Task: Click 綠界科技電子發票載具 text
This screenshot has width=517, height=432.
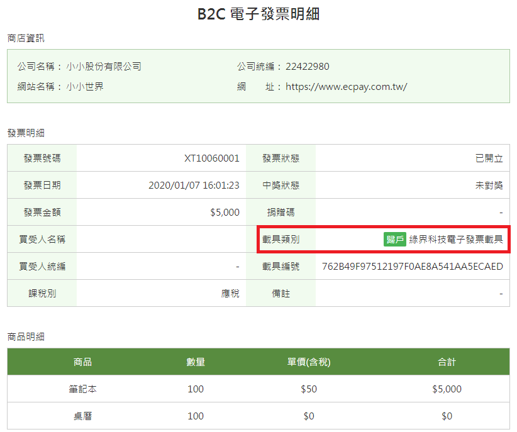Action: 456,240
